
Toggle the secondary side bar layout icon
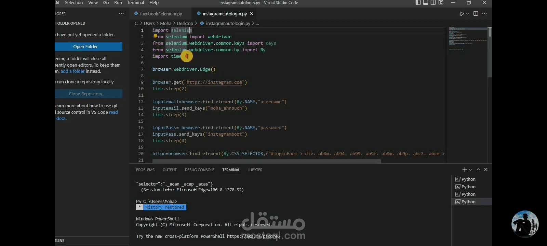pos(433,3)
